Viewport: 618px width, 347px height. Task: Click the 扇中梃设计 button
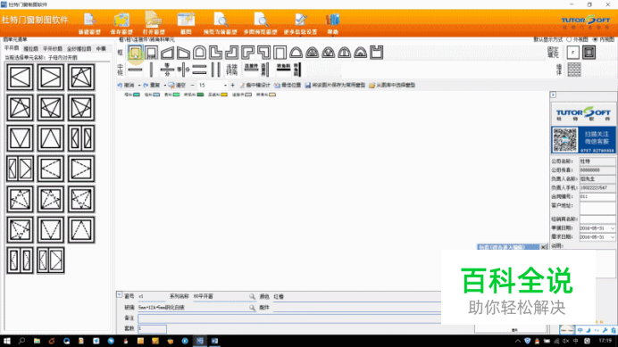pyautogui.click(x=255, y=85)
